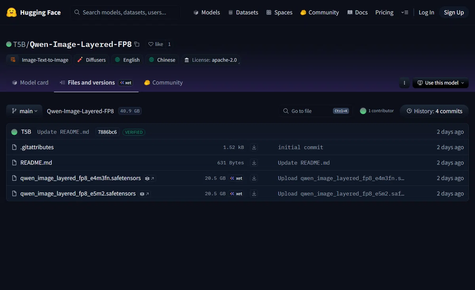Click xet badge on e5m2 row
The image size is (475, 290).
coord(236,194)
